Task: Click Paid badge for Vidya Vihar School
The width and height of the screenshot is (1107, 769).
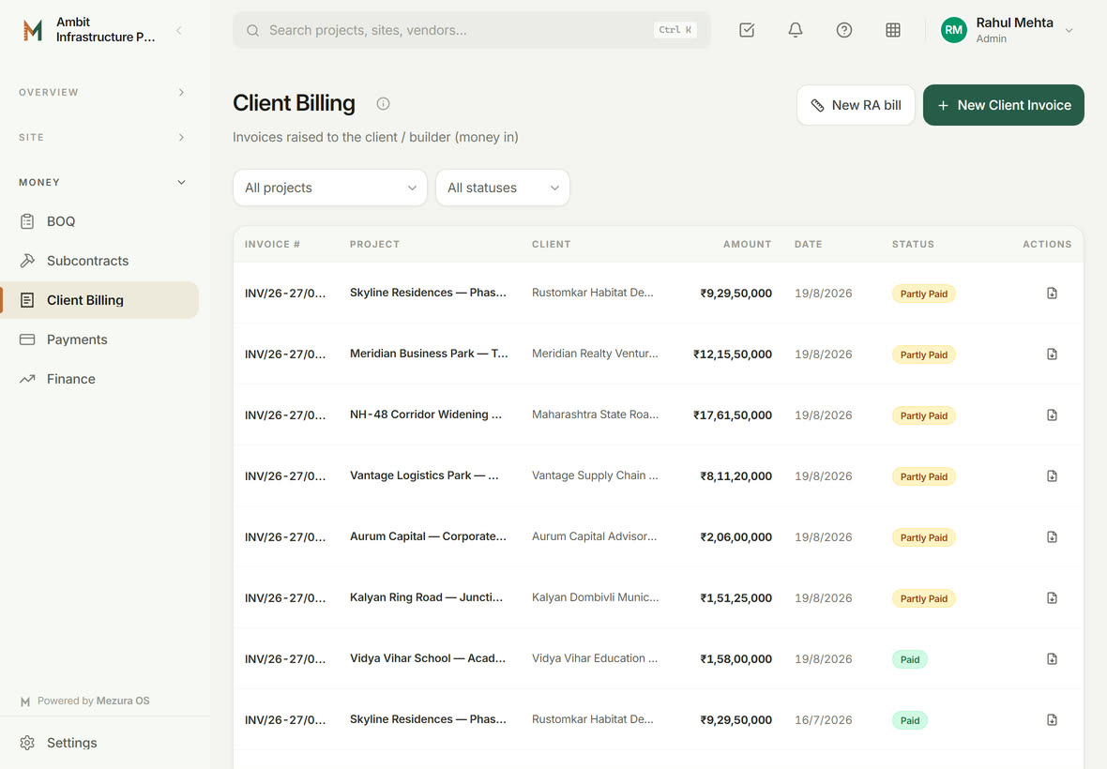Action: (x=909, y=659)
